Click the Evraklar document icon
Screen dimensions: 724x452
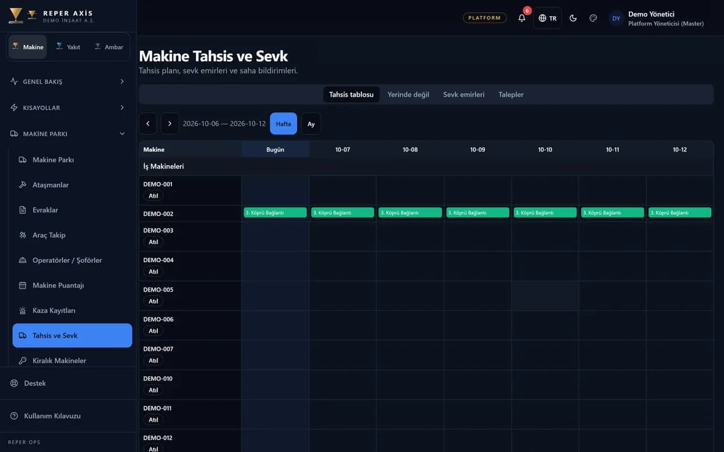click(x=23, y=210)
